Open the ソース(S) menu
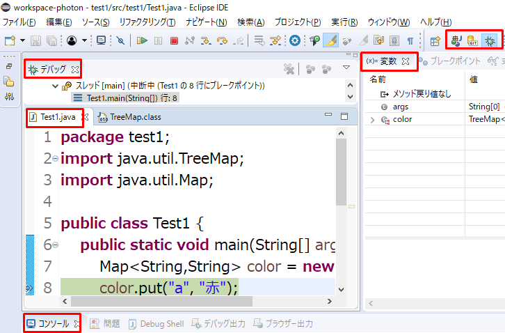The image size is (505, 333). (96, 22)
